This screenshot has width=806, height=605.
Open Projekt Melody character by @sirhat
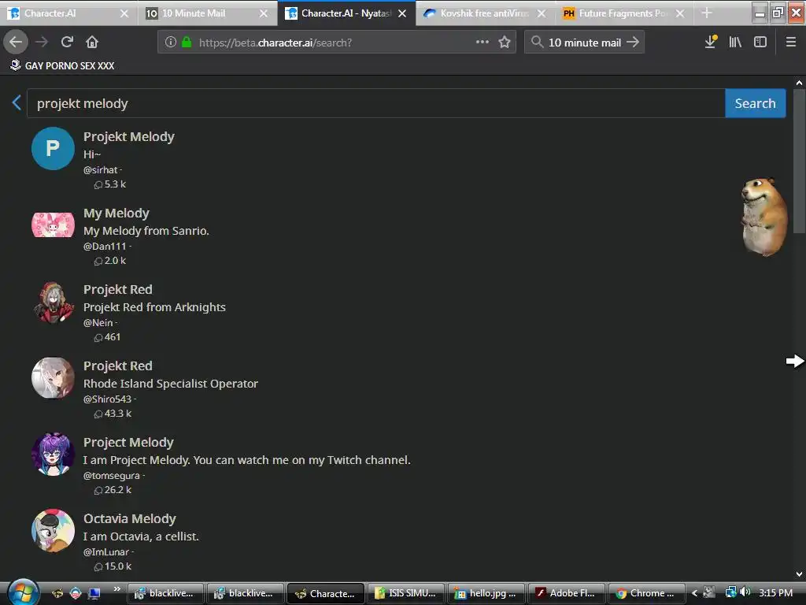pyautogui.click(x=129, y=136)
